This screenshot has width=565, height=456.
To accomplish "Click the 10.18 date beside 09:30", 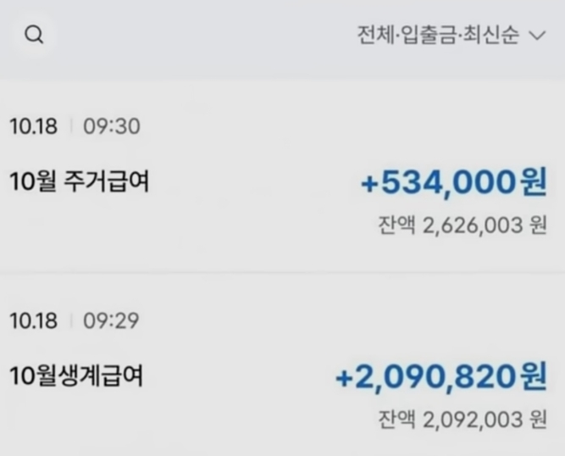I will 34,126.
